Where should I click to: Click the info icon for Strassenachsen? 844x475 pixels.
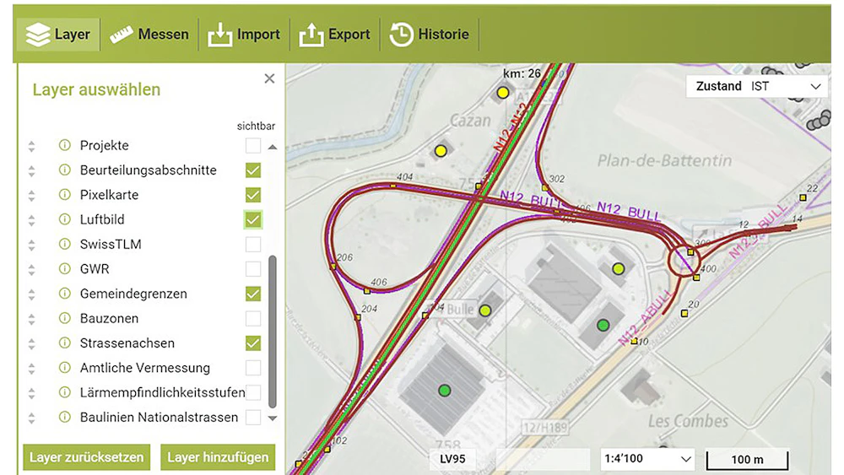(64, 343)
